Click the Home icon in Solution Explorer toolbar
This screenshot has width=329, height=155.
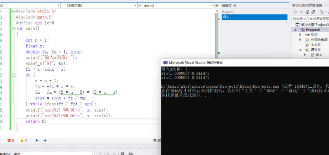[x=307, y=12]
